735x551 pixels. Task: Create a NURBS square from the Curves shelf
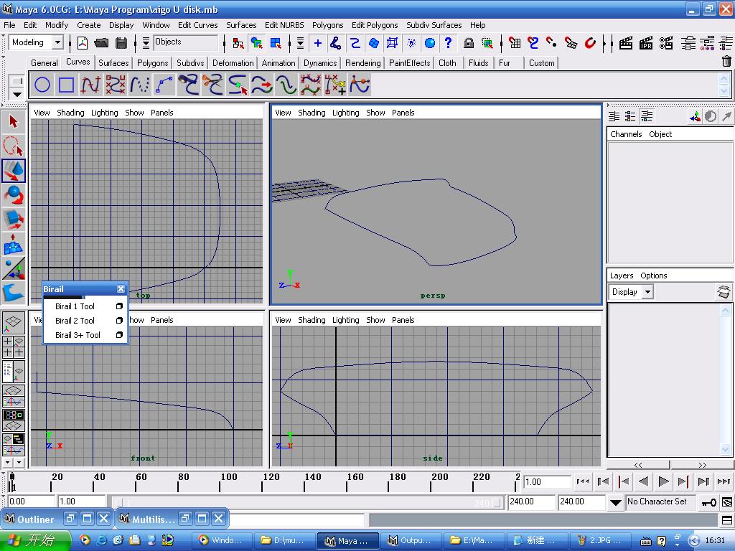(x=66, y=85)
